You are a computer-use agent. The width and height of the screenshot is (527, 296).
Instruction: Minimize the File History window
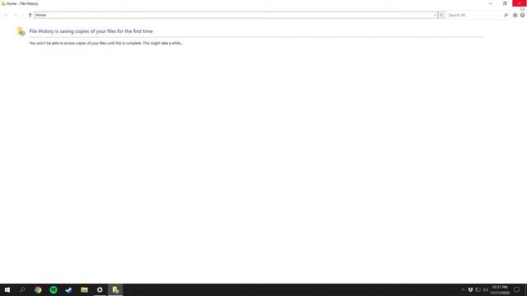pos(491,3)
